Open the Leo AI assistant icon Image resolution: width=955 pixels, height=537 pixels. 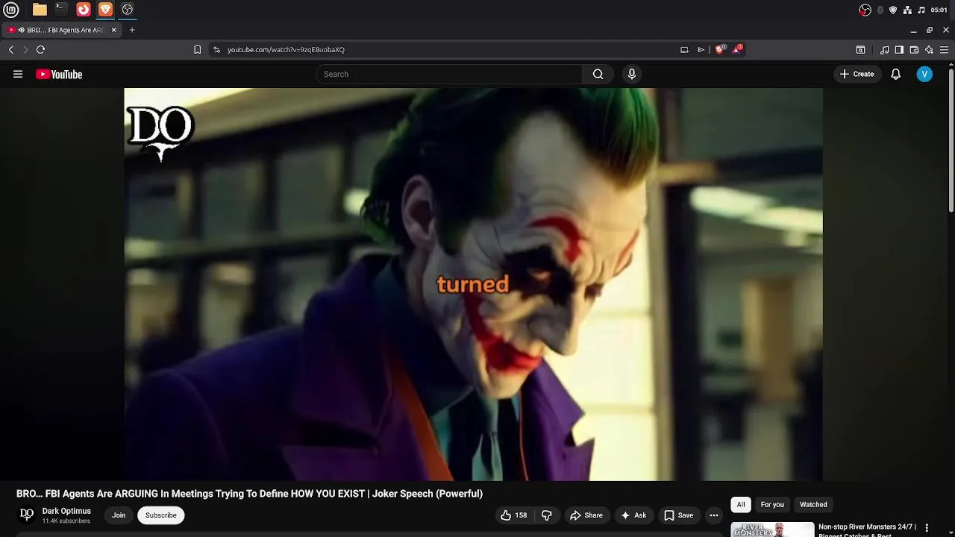tap(929, 50)
